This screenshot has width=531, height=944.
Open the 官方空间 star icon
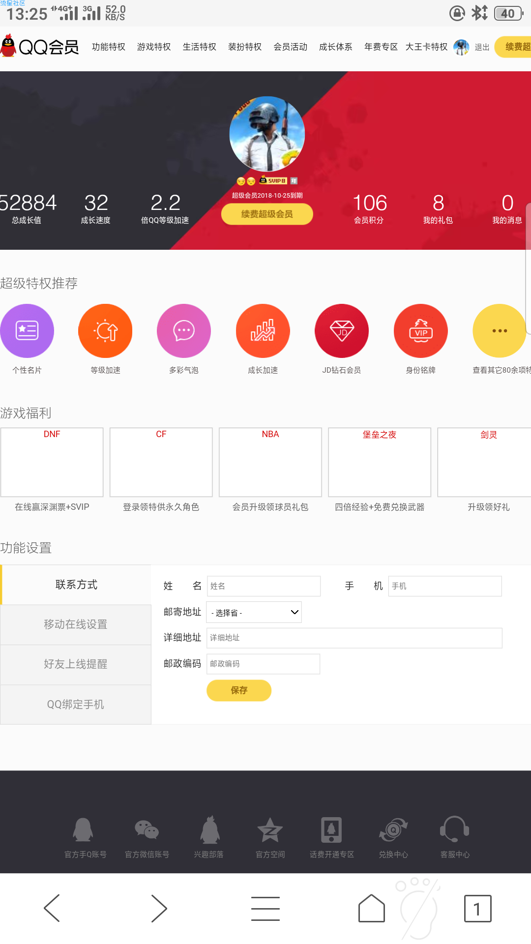pos(270,830)
